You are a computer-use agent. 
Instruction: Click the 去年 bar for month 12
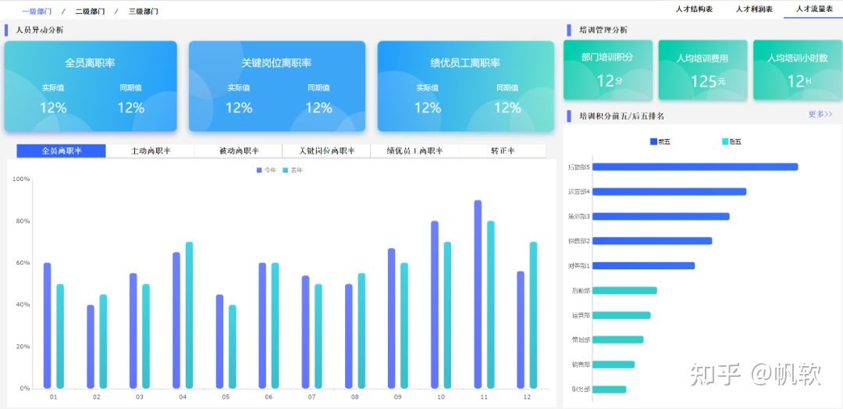(533, 315)
